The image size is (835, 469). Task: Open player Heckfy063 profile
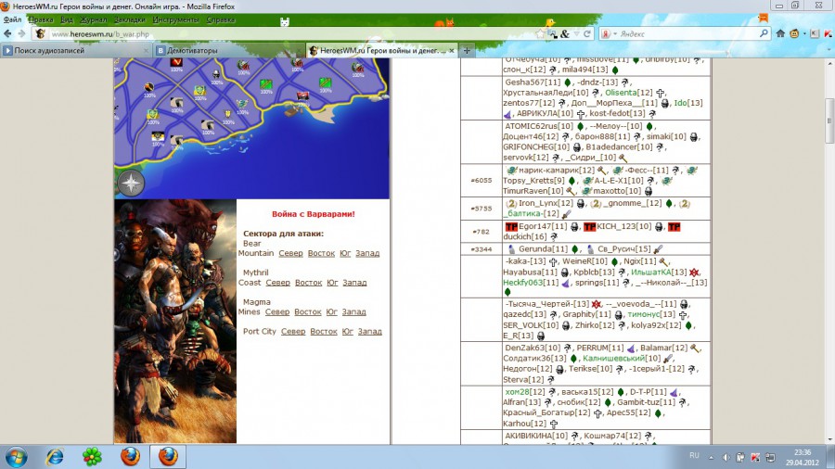click(x=523, y=283)
